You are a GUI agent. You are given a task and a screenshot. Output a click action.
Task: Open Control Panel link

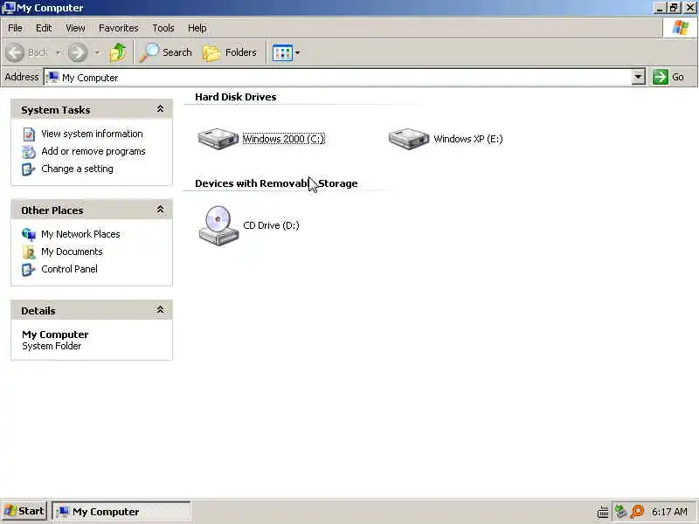click(69, 269)
